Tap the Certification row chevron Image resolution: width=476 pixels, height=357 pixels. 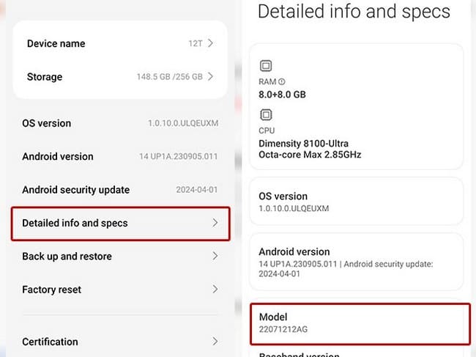[215, 341]
